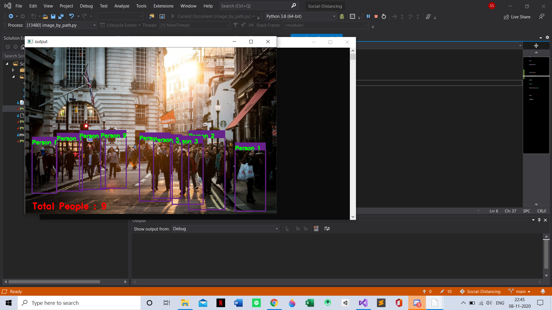Click the Solution Explorer horizontal scrollbar

tap(54, 282)
